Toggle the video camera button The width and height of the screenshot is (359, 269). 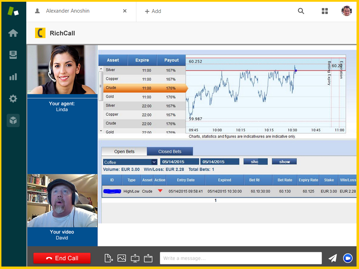(x=347, y=258)
